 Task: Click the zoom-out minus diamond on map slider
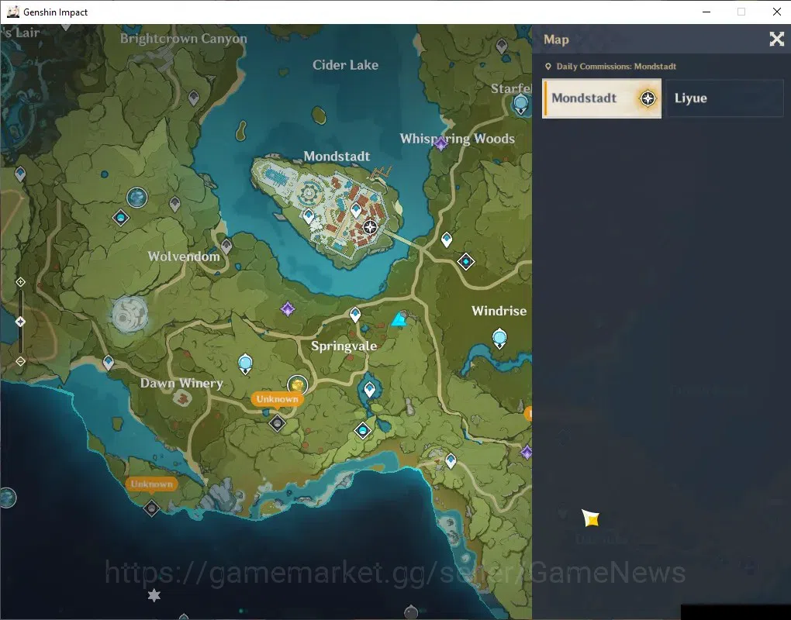coord(21,361)
